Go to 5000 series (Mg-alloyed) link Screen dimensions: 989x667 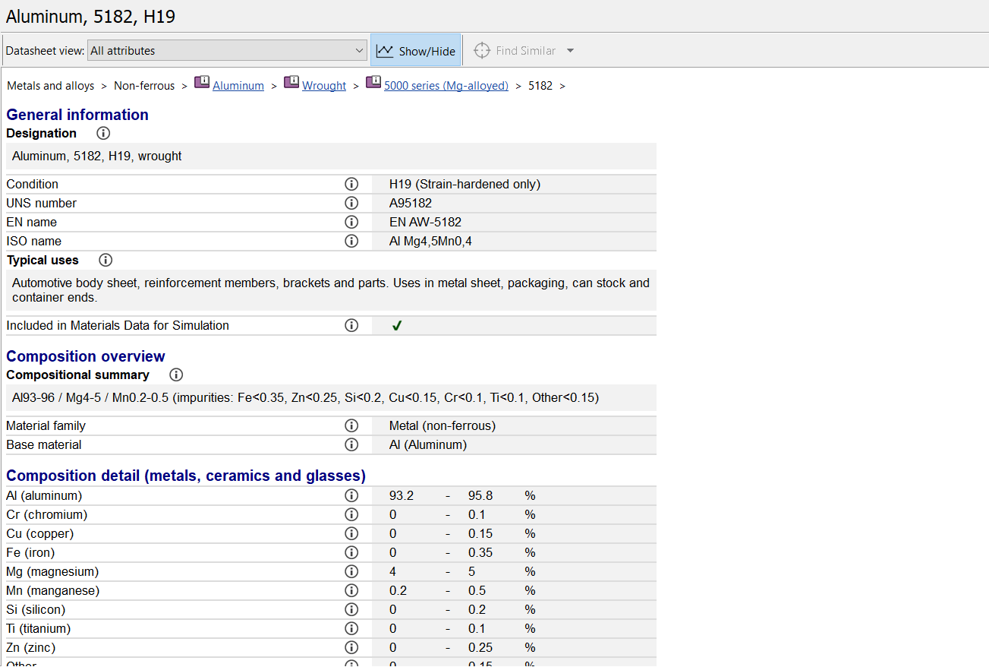(446, 86)
